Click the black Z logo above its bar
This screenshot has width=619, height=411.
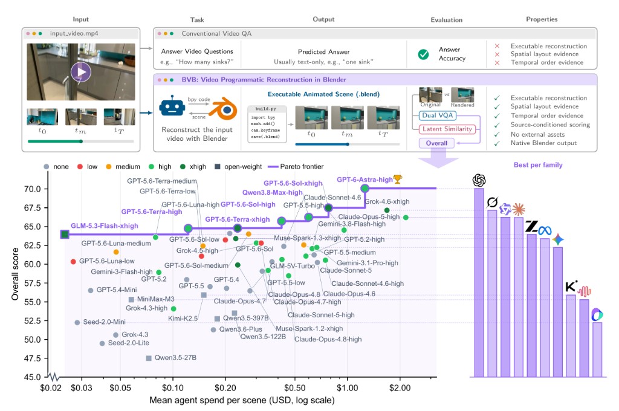tap(531, 227)
